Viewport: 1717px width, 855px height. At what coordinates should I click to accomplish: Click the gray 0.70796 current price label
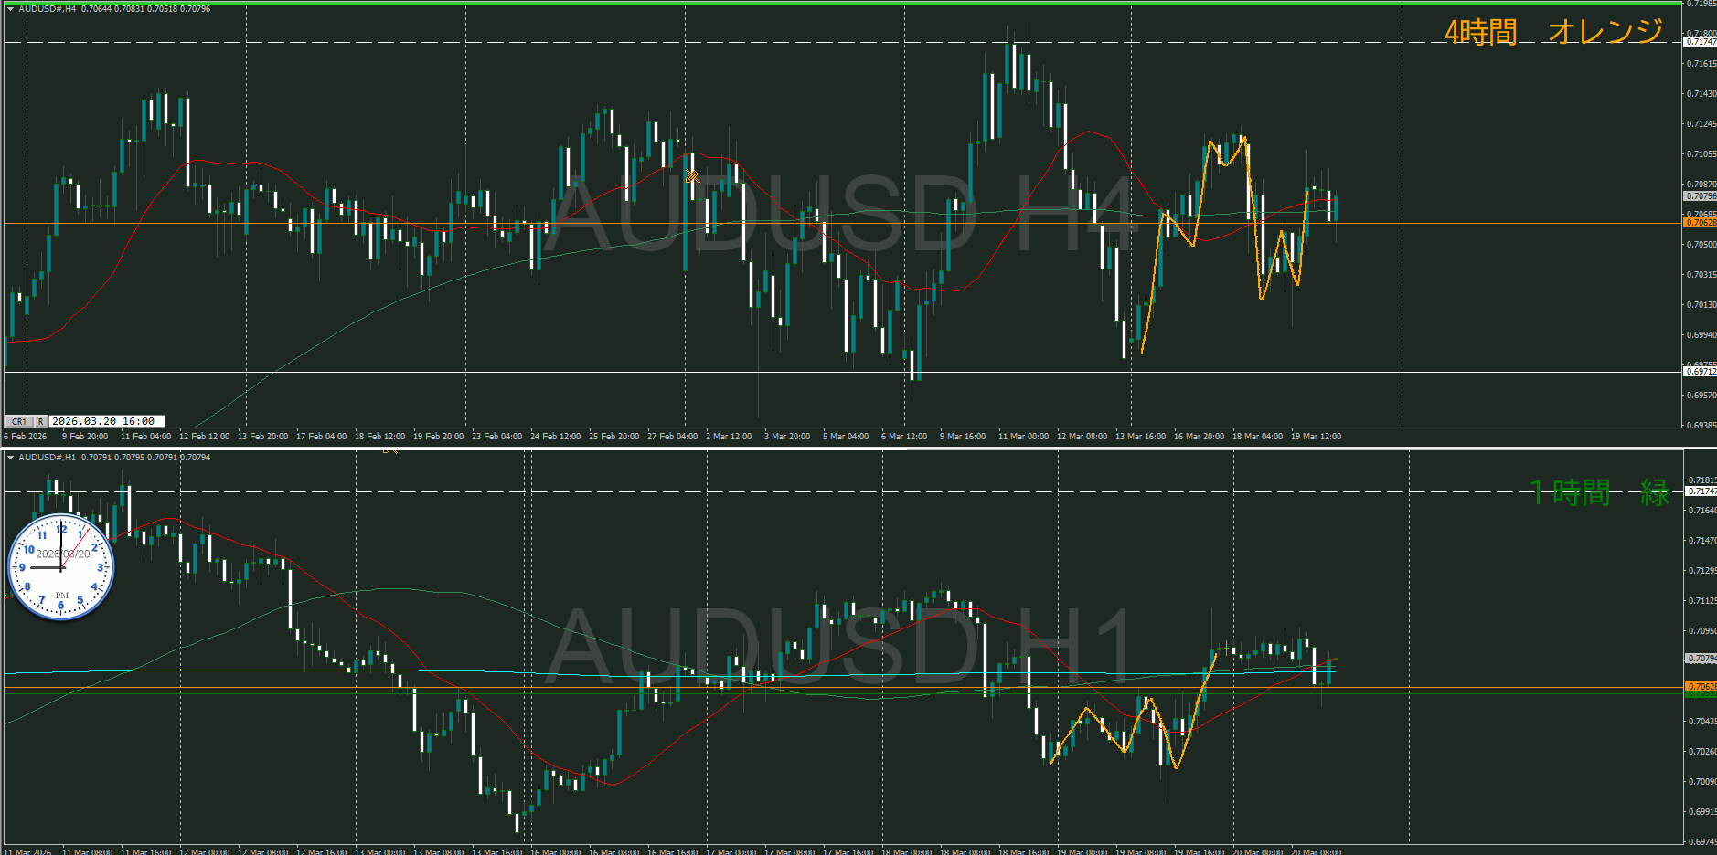click(1700, 196)
